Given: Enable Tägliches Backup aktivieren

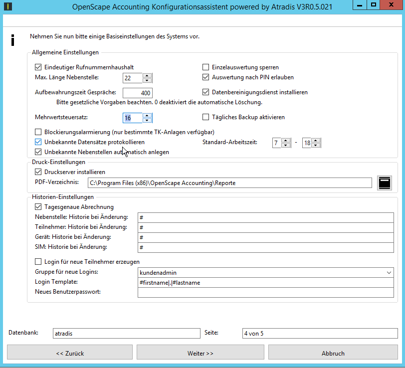Looking at the screenshot, I should click(205, 117).
